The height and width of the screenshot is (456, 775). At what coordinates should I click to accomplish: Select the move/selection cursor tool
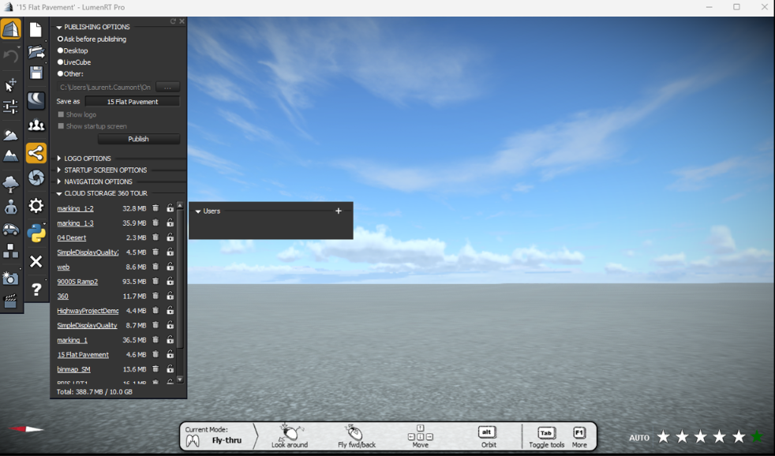point(10,84)
